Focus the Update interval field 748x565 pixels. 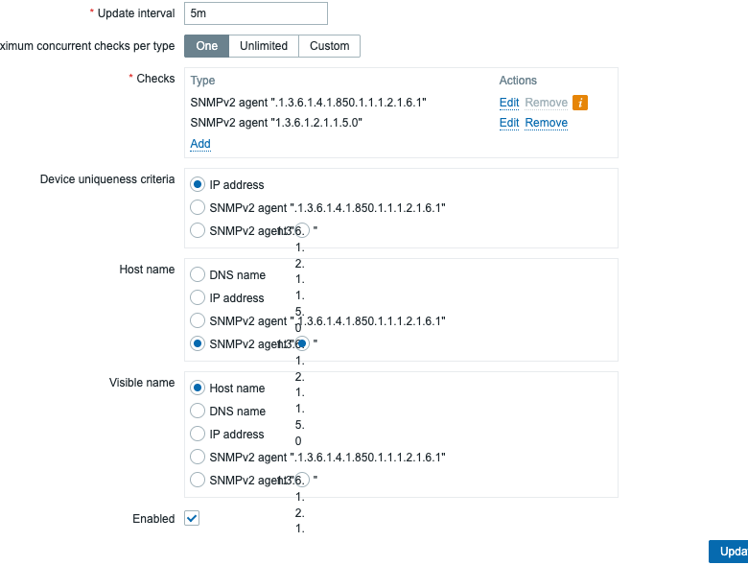(256, 13)
